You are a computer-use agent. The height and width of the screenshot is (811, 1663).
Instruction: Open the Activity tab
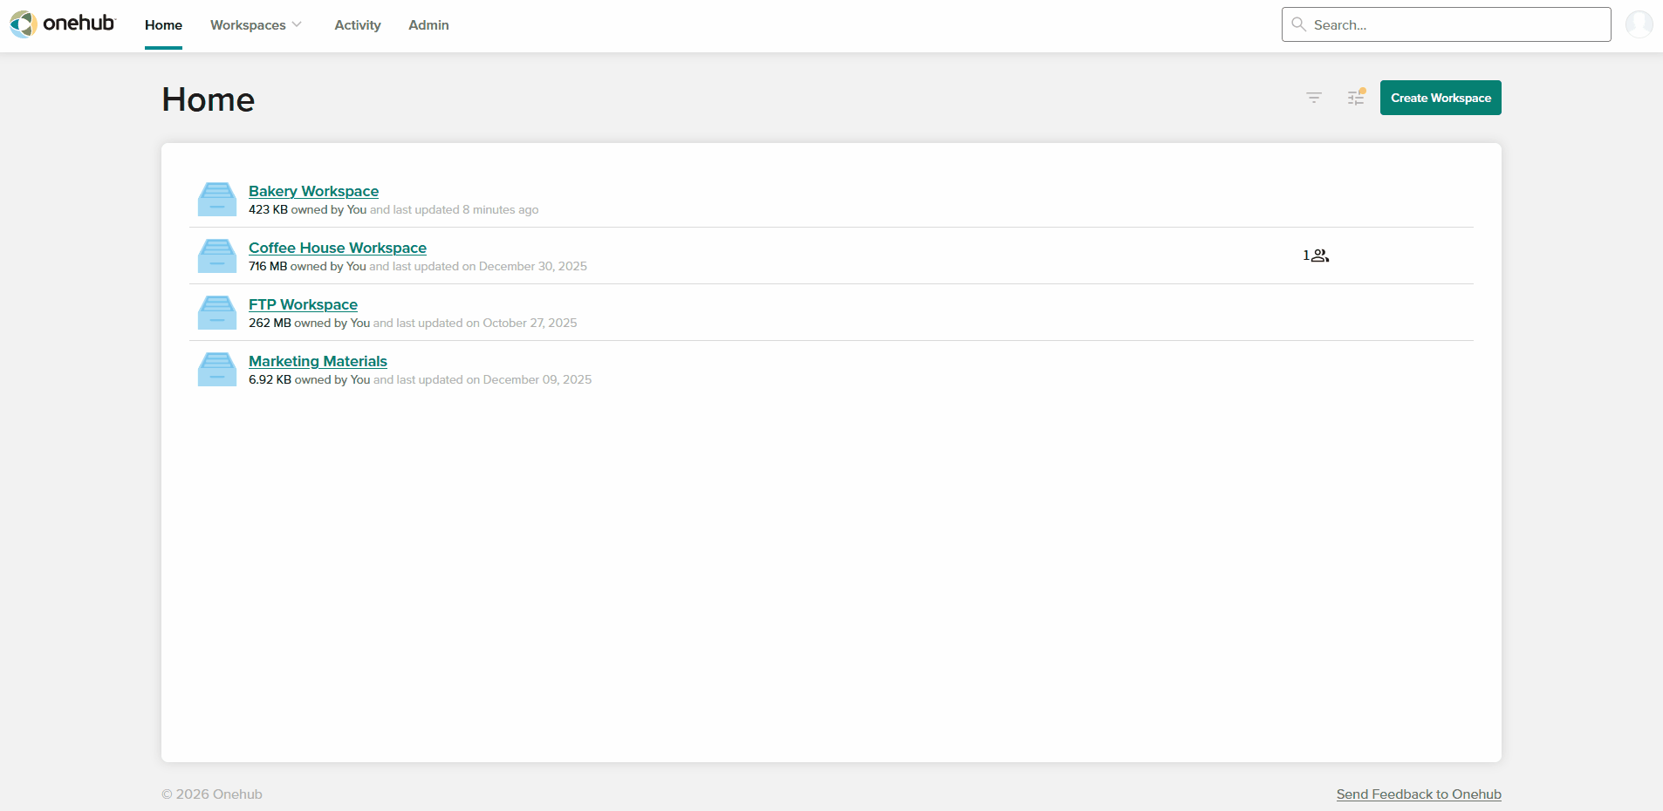pyautogui.click(x=358, y=25)
